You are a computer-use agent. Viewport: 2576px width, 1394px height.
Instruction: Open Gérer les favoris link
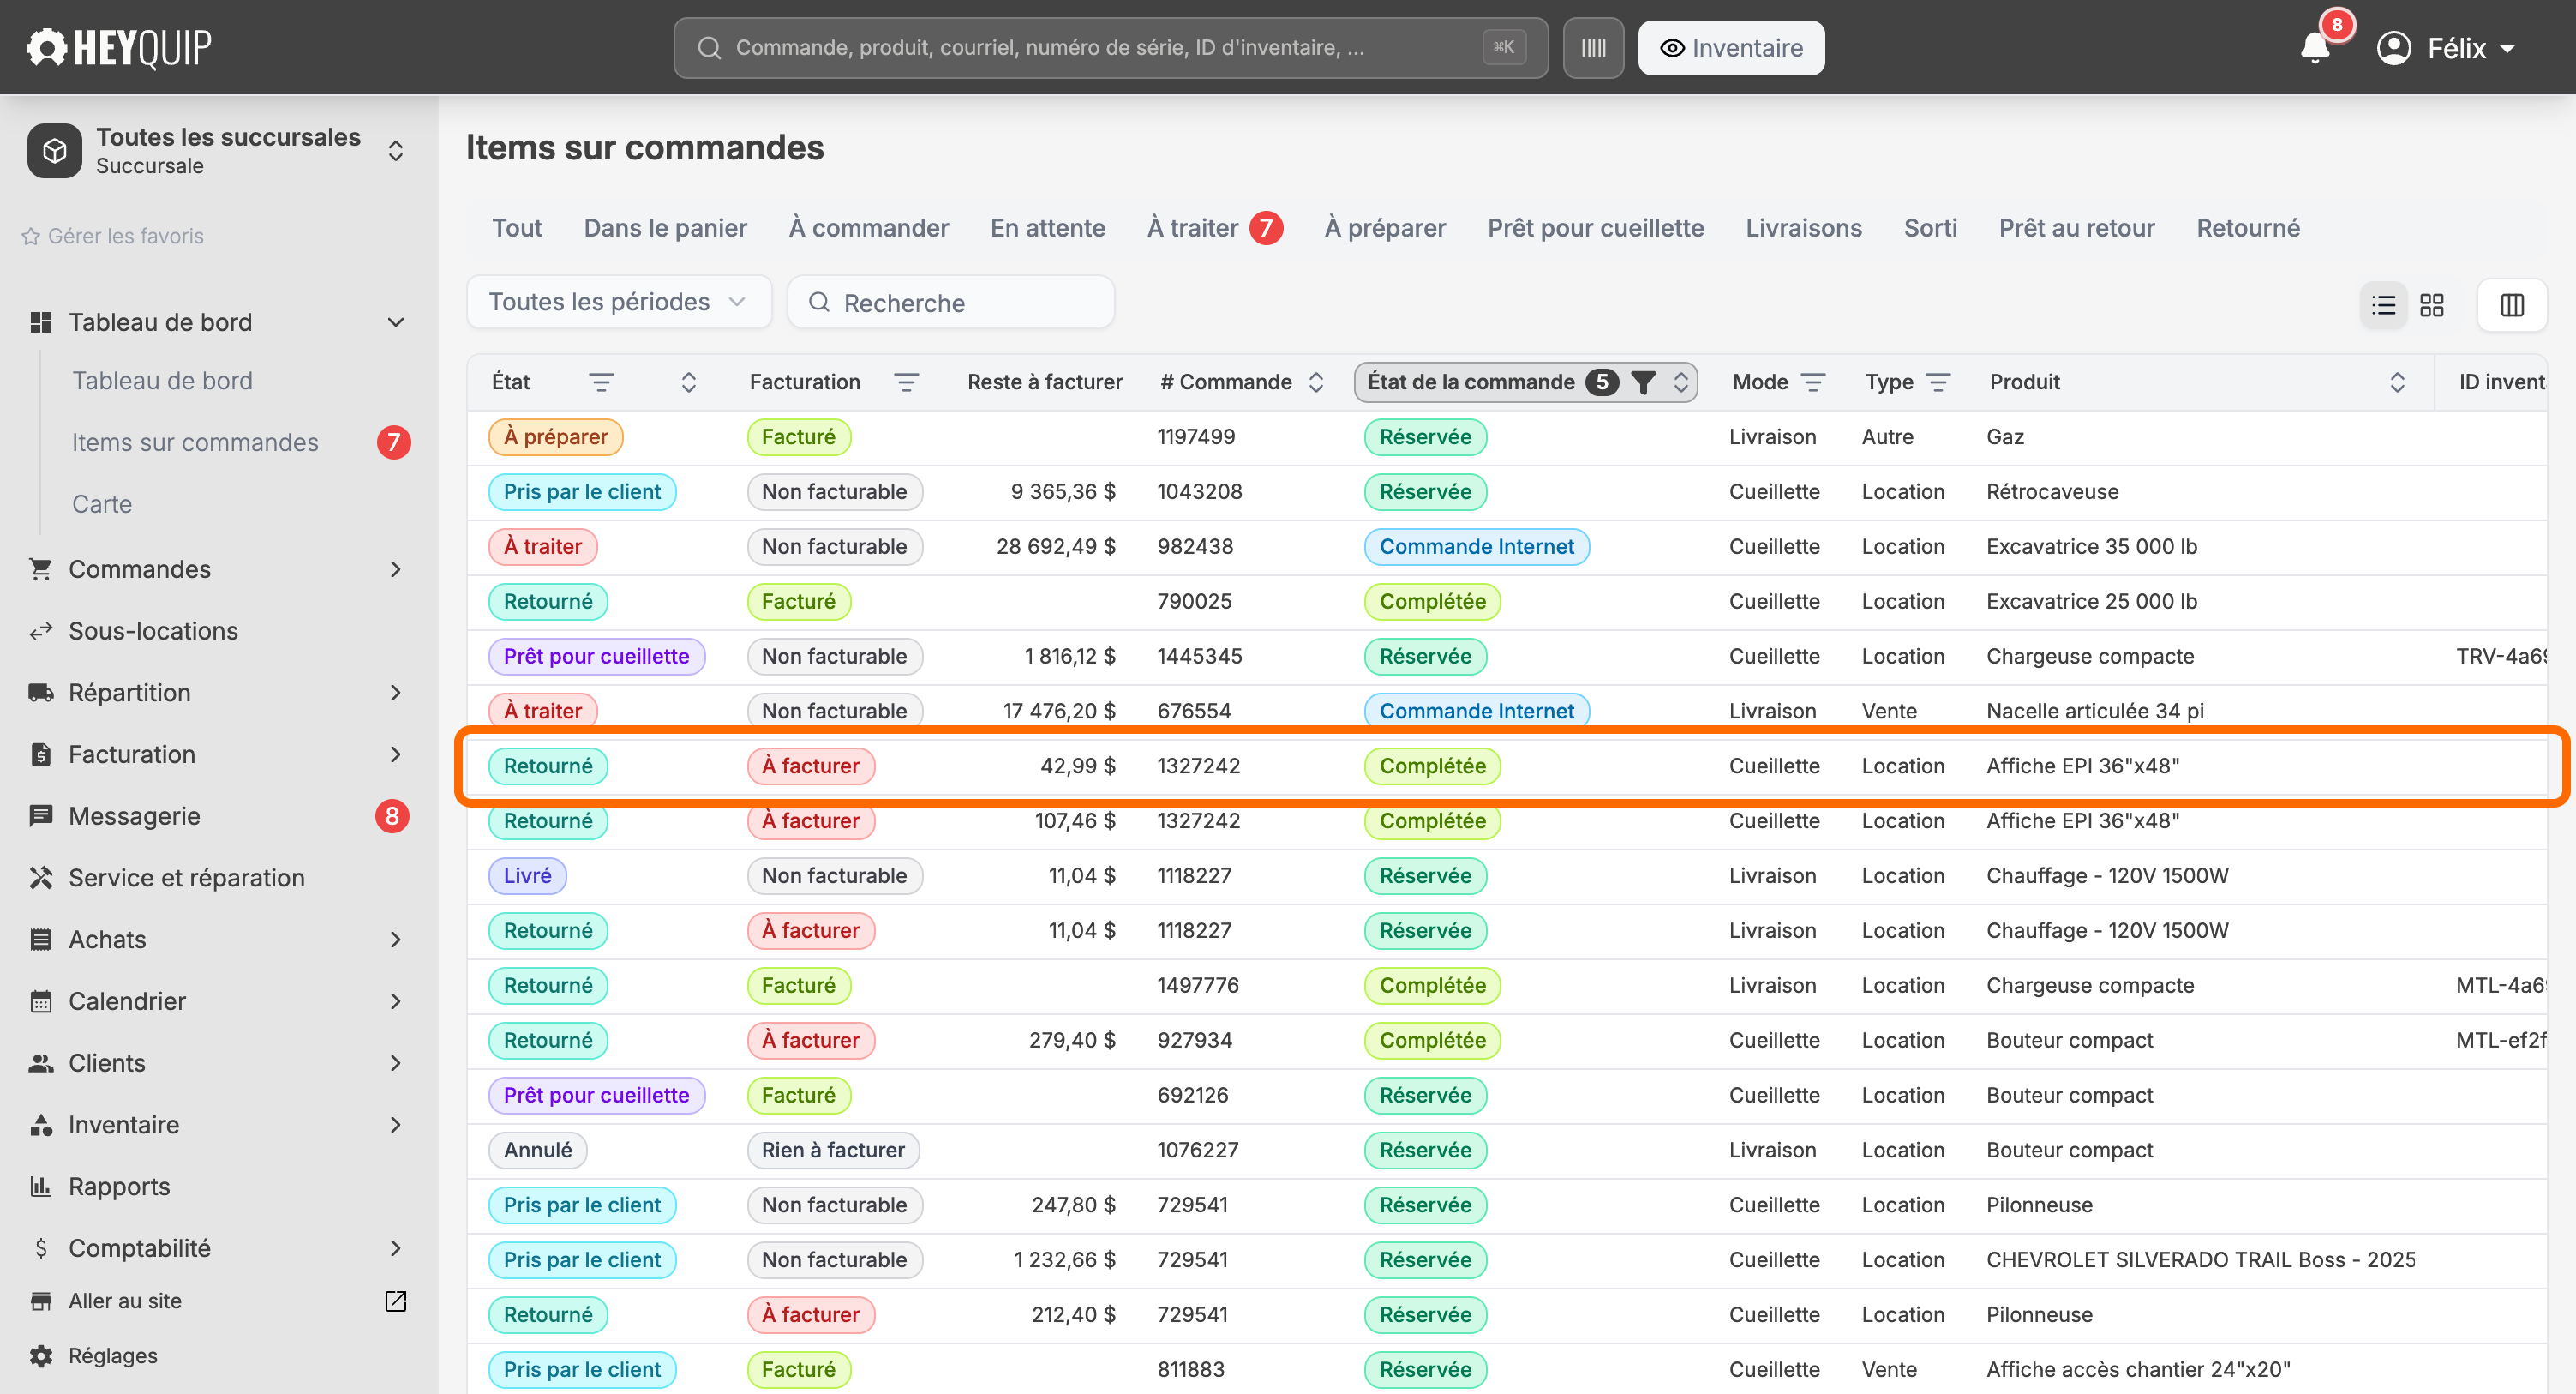[112, 236]
